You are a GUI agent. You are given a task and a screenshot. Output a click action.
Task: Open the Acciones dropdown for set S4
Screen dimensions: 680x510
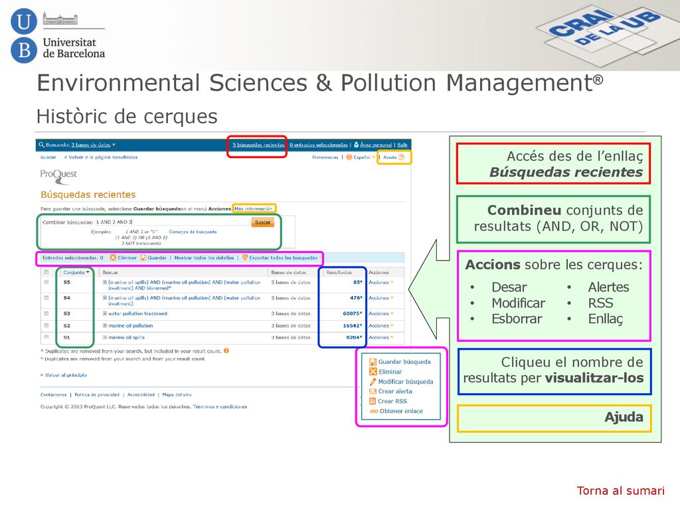(x=381, y=298)
